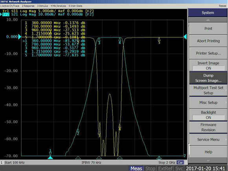The image size is (228, 171).
Task: Click date and time display
Action: tap(206, 168)
